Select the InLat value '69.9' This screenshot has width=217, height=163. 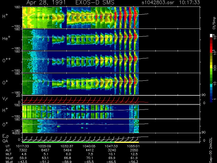(112, 158)
